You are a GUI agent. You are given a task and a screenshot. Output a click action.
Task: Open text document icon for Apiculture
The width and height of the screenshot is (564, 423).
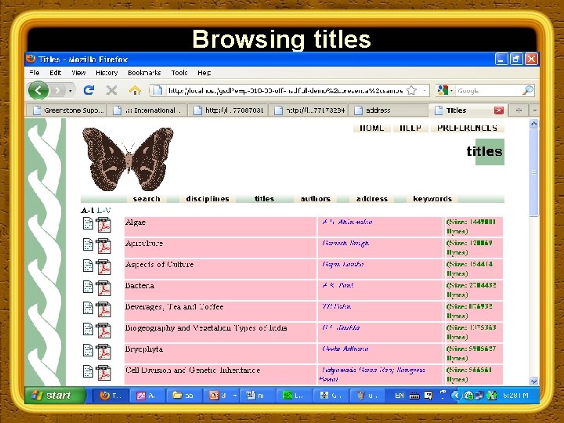(88, 244)
